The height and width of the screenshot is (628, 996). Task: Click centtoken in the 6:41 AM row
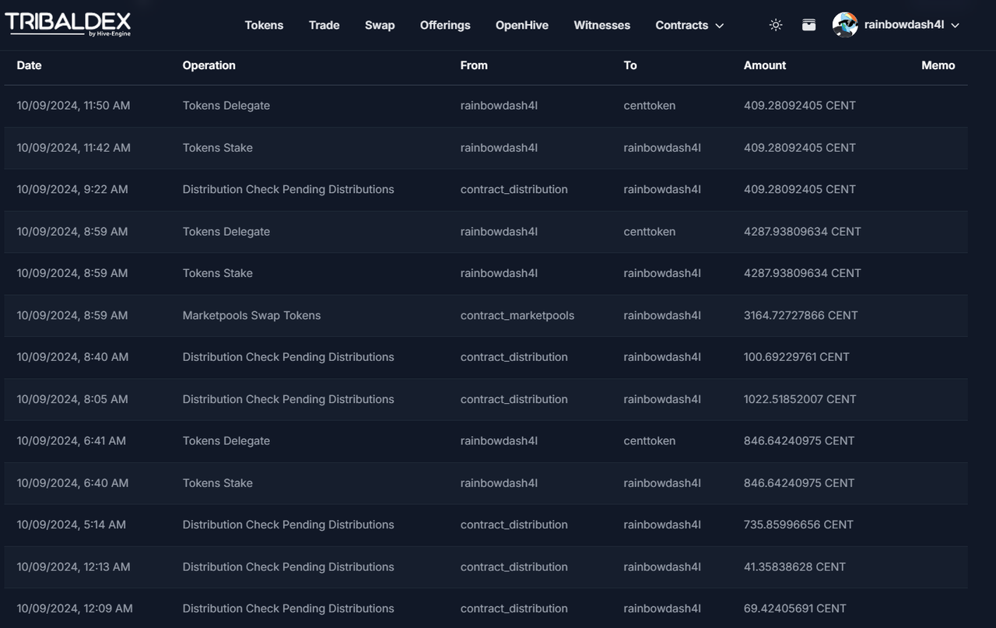coord(650,440)
